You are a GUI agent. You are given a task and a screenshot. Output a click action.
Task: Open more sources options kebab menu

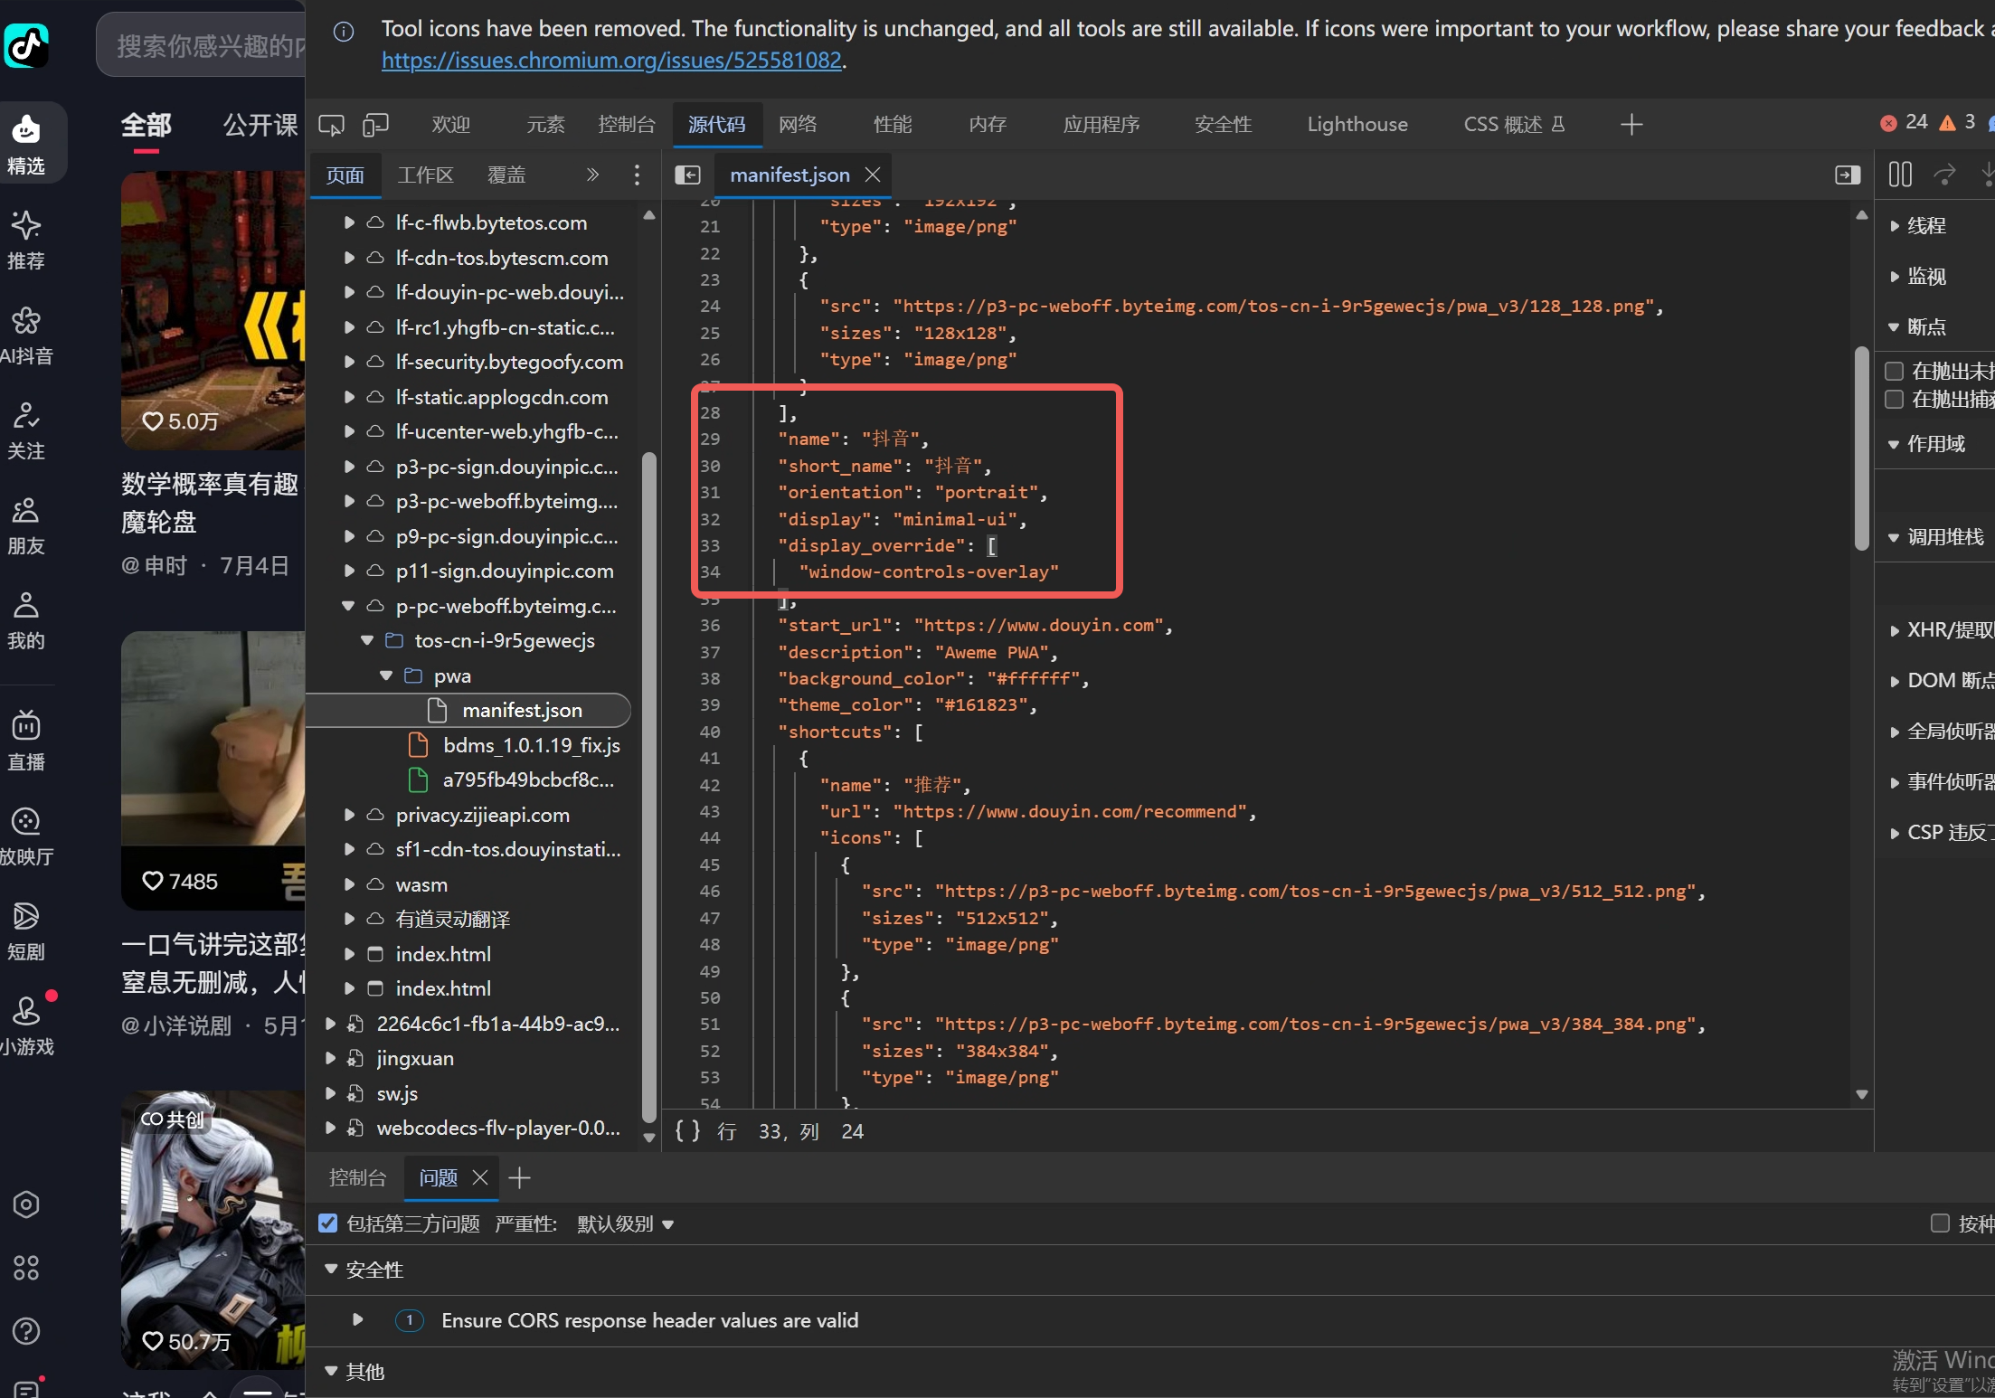[637, 175]
